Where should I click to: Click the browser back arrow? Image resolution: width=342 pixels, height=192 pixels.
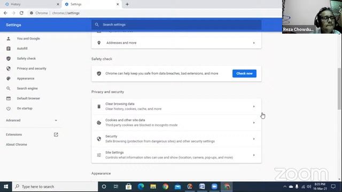[5, 13]
